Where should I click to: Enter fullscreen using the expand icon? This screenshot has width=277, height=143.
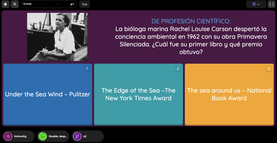(272, 4)
